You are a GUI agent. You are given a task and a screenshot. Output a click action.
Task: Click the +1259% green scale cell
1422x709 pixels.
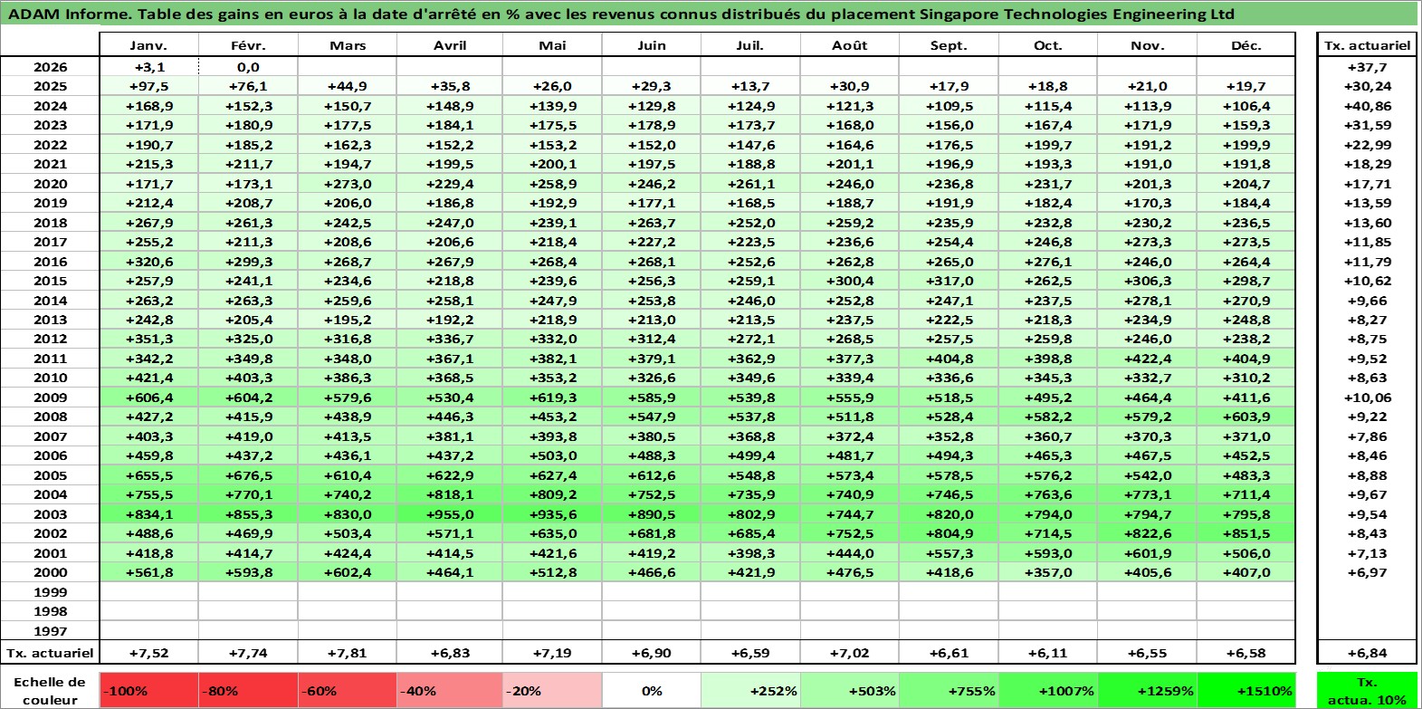1148,691
